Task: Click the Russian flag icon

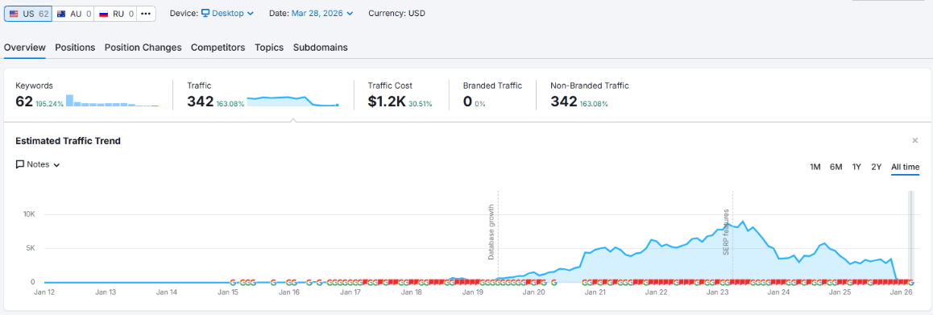Action: pyautogui.click(x=104, y=14)
